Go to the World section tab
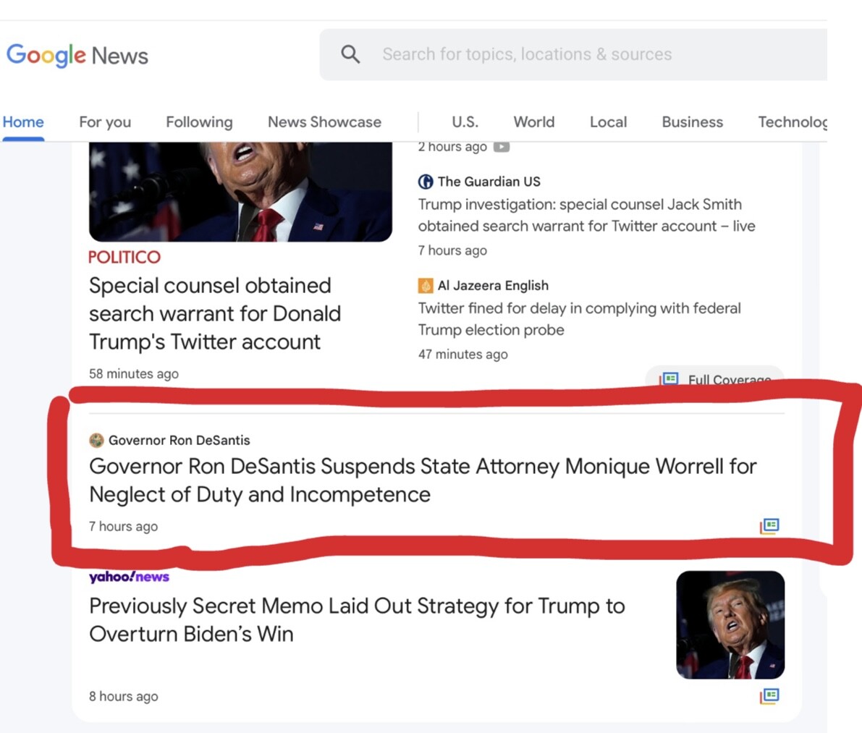The width and height of the screenshot is (862, 733). 534,122
